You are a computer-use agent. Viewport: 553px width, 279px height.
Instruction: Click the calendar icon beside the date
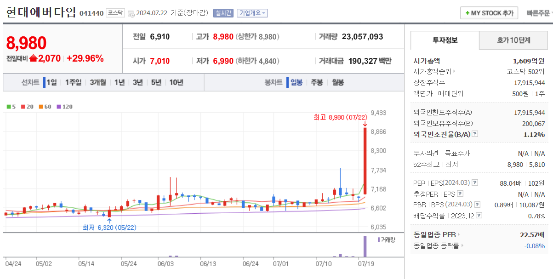point(131,13)
